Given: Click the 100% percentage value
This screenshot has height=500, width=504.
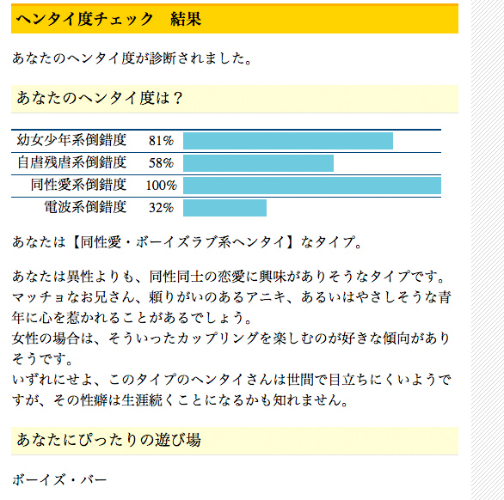Looking at the screenshot, I should click(x=162, y=186).
